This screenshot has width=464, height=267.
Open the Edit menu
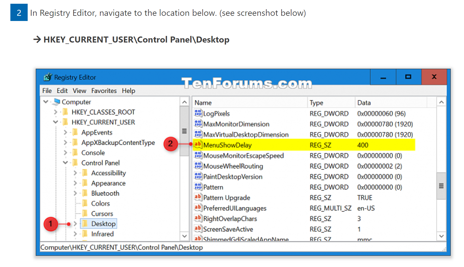[x=62, y=91]
